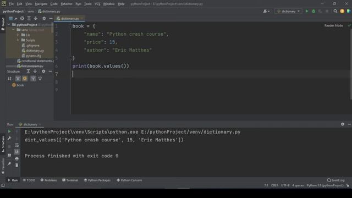Select .gitignore file in project tree
Image resolution: width=352 pixels, height=198 pixels.
(31, 45)
